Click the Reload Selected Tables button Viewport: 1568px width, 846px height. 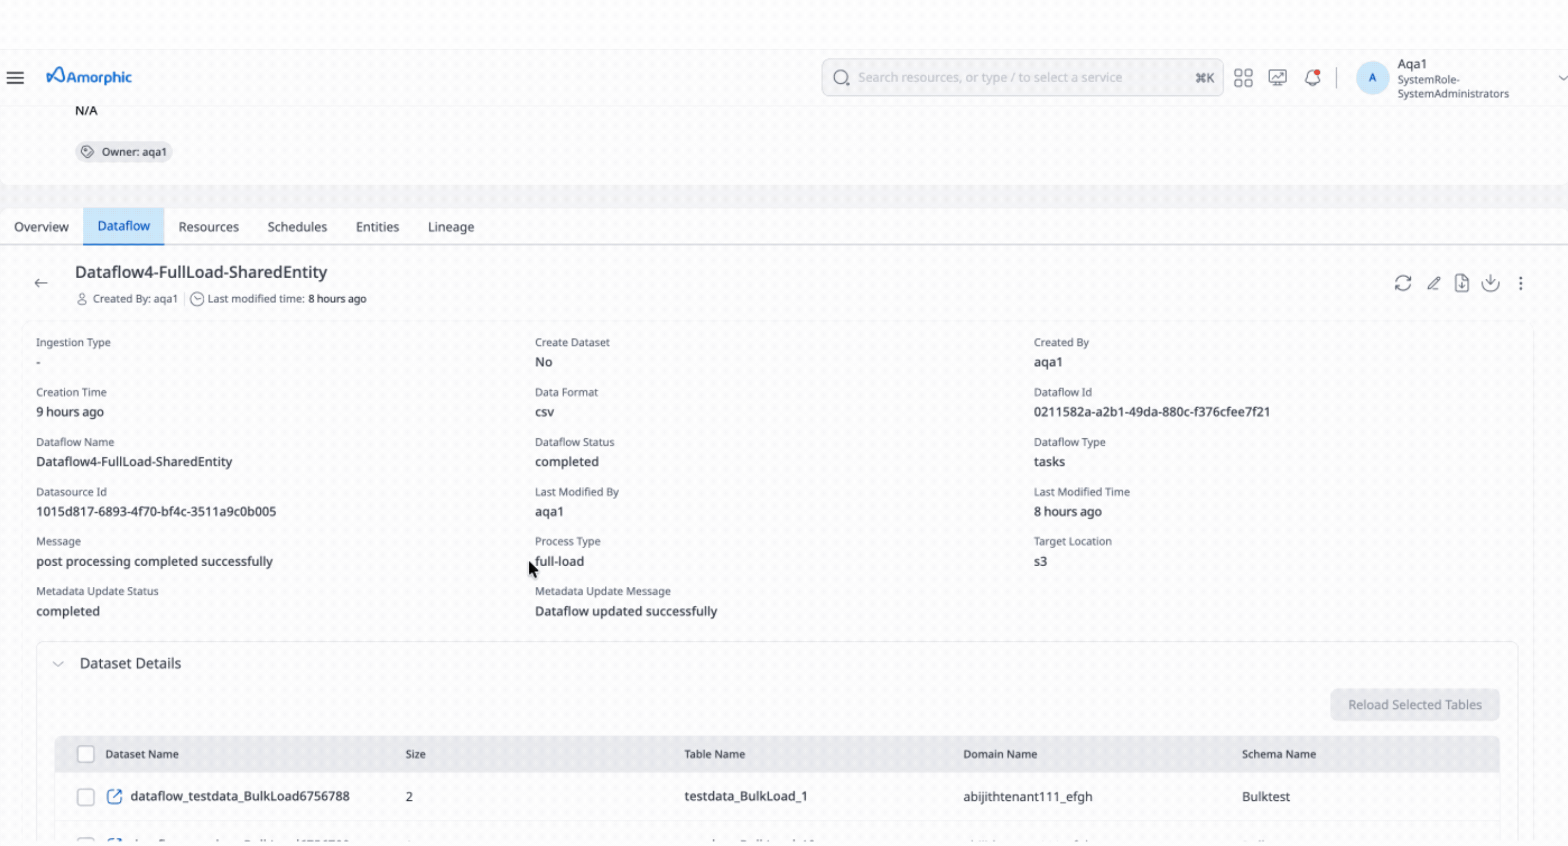1414,705
